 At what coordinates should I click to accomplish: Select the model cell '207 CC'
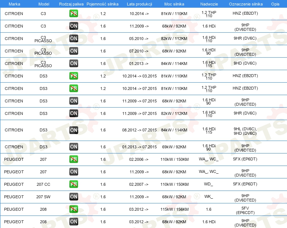pyautogui.click(x=43, y=184)
